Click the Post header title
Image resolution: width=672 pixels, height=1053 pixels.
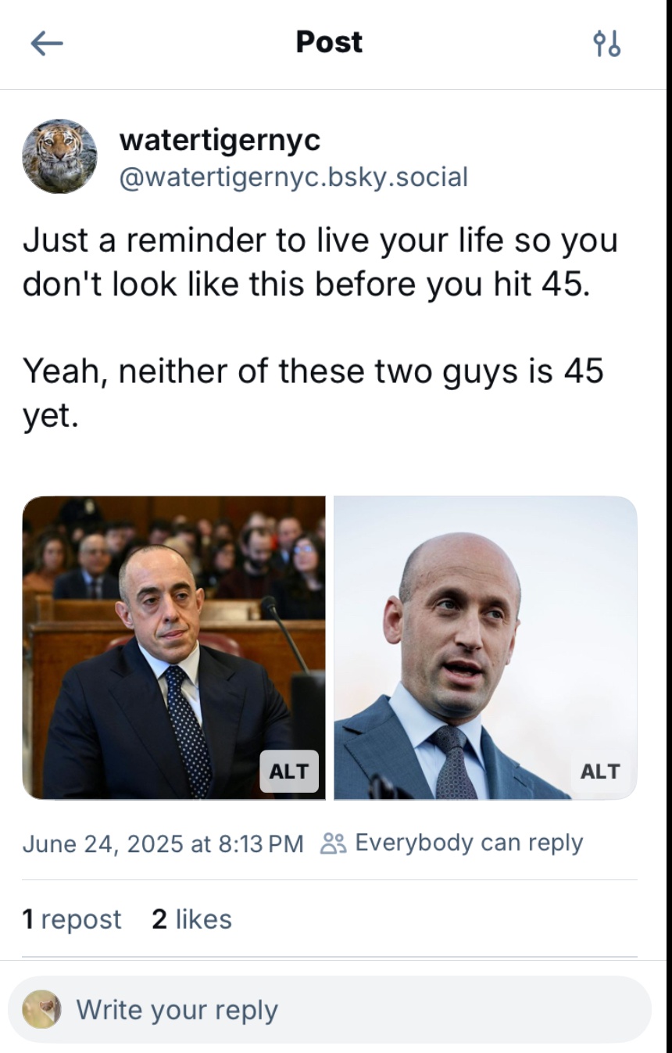tap(329, 42)
